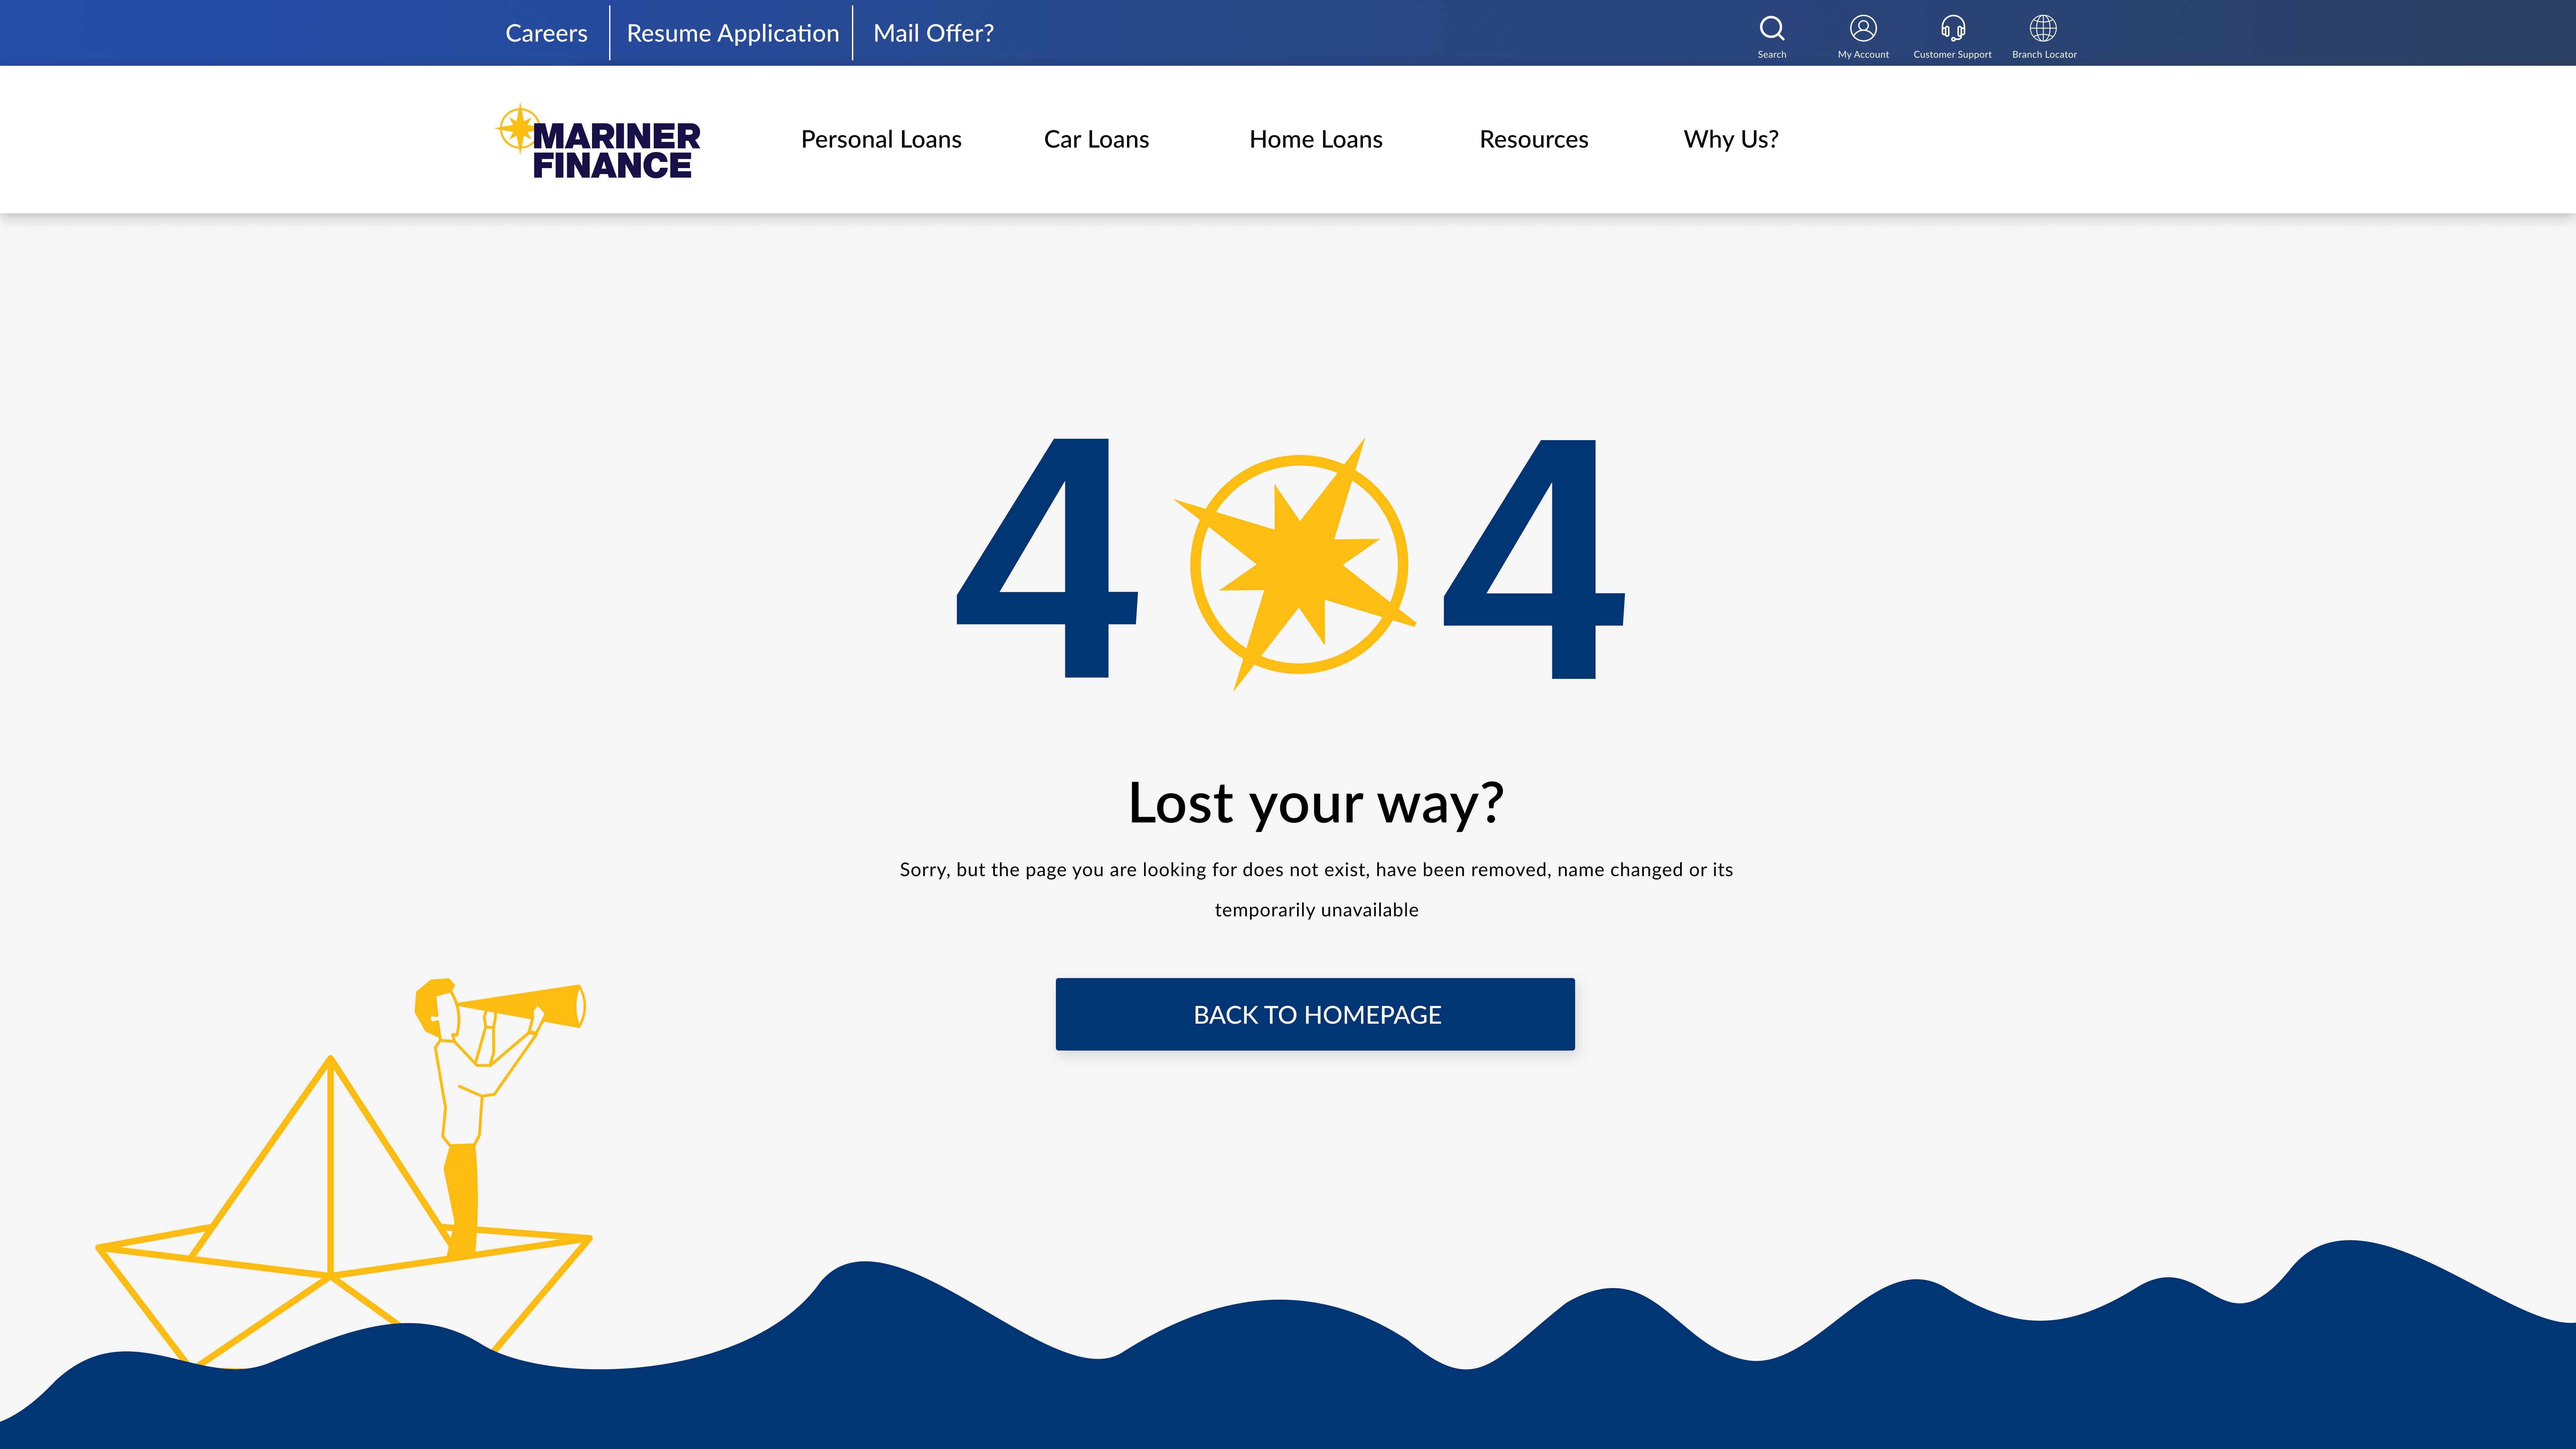Open the Home Loans menu

click(1316, 139)
